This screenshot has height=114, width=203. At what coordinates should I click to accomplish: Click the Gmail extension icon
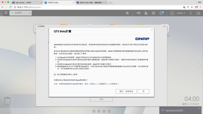coord(197,7)
